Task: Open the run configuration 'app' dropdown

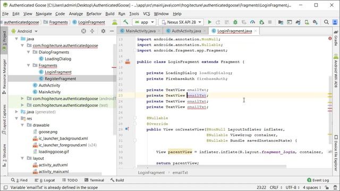Action: tap(144, 22)
